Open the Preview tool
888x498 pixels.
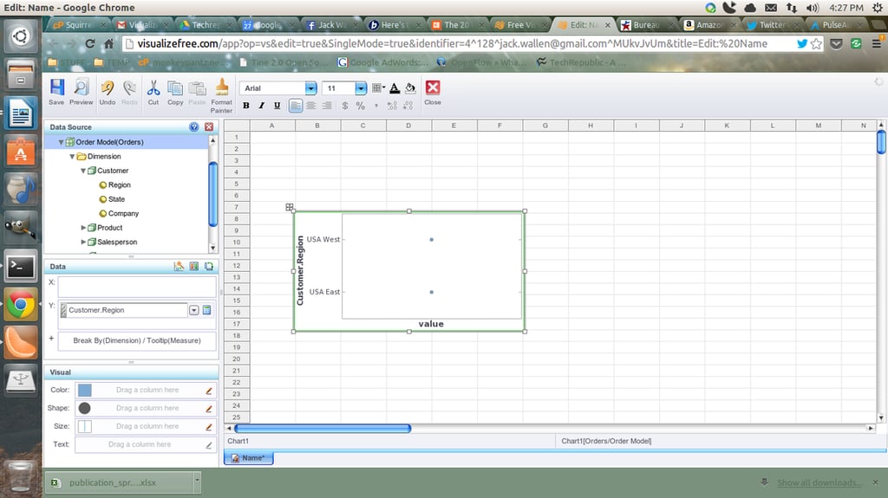pos(81,92)
